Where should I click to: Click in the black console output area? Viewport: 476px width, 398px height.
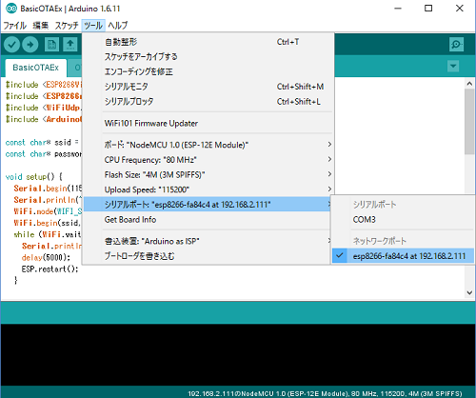(238, 354)
